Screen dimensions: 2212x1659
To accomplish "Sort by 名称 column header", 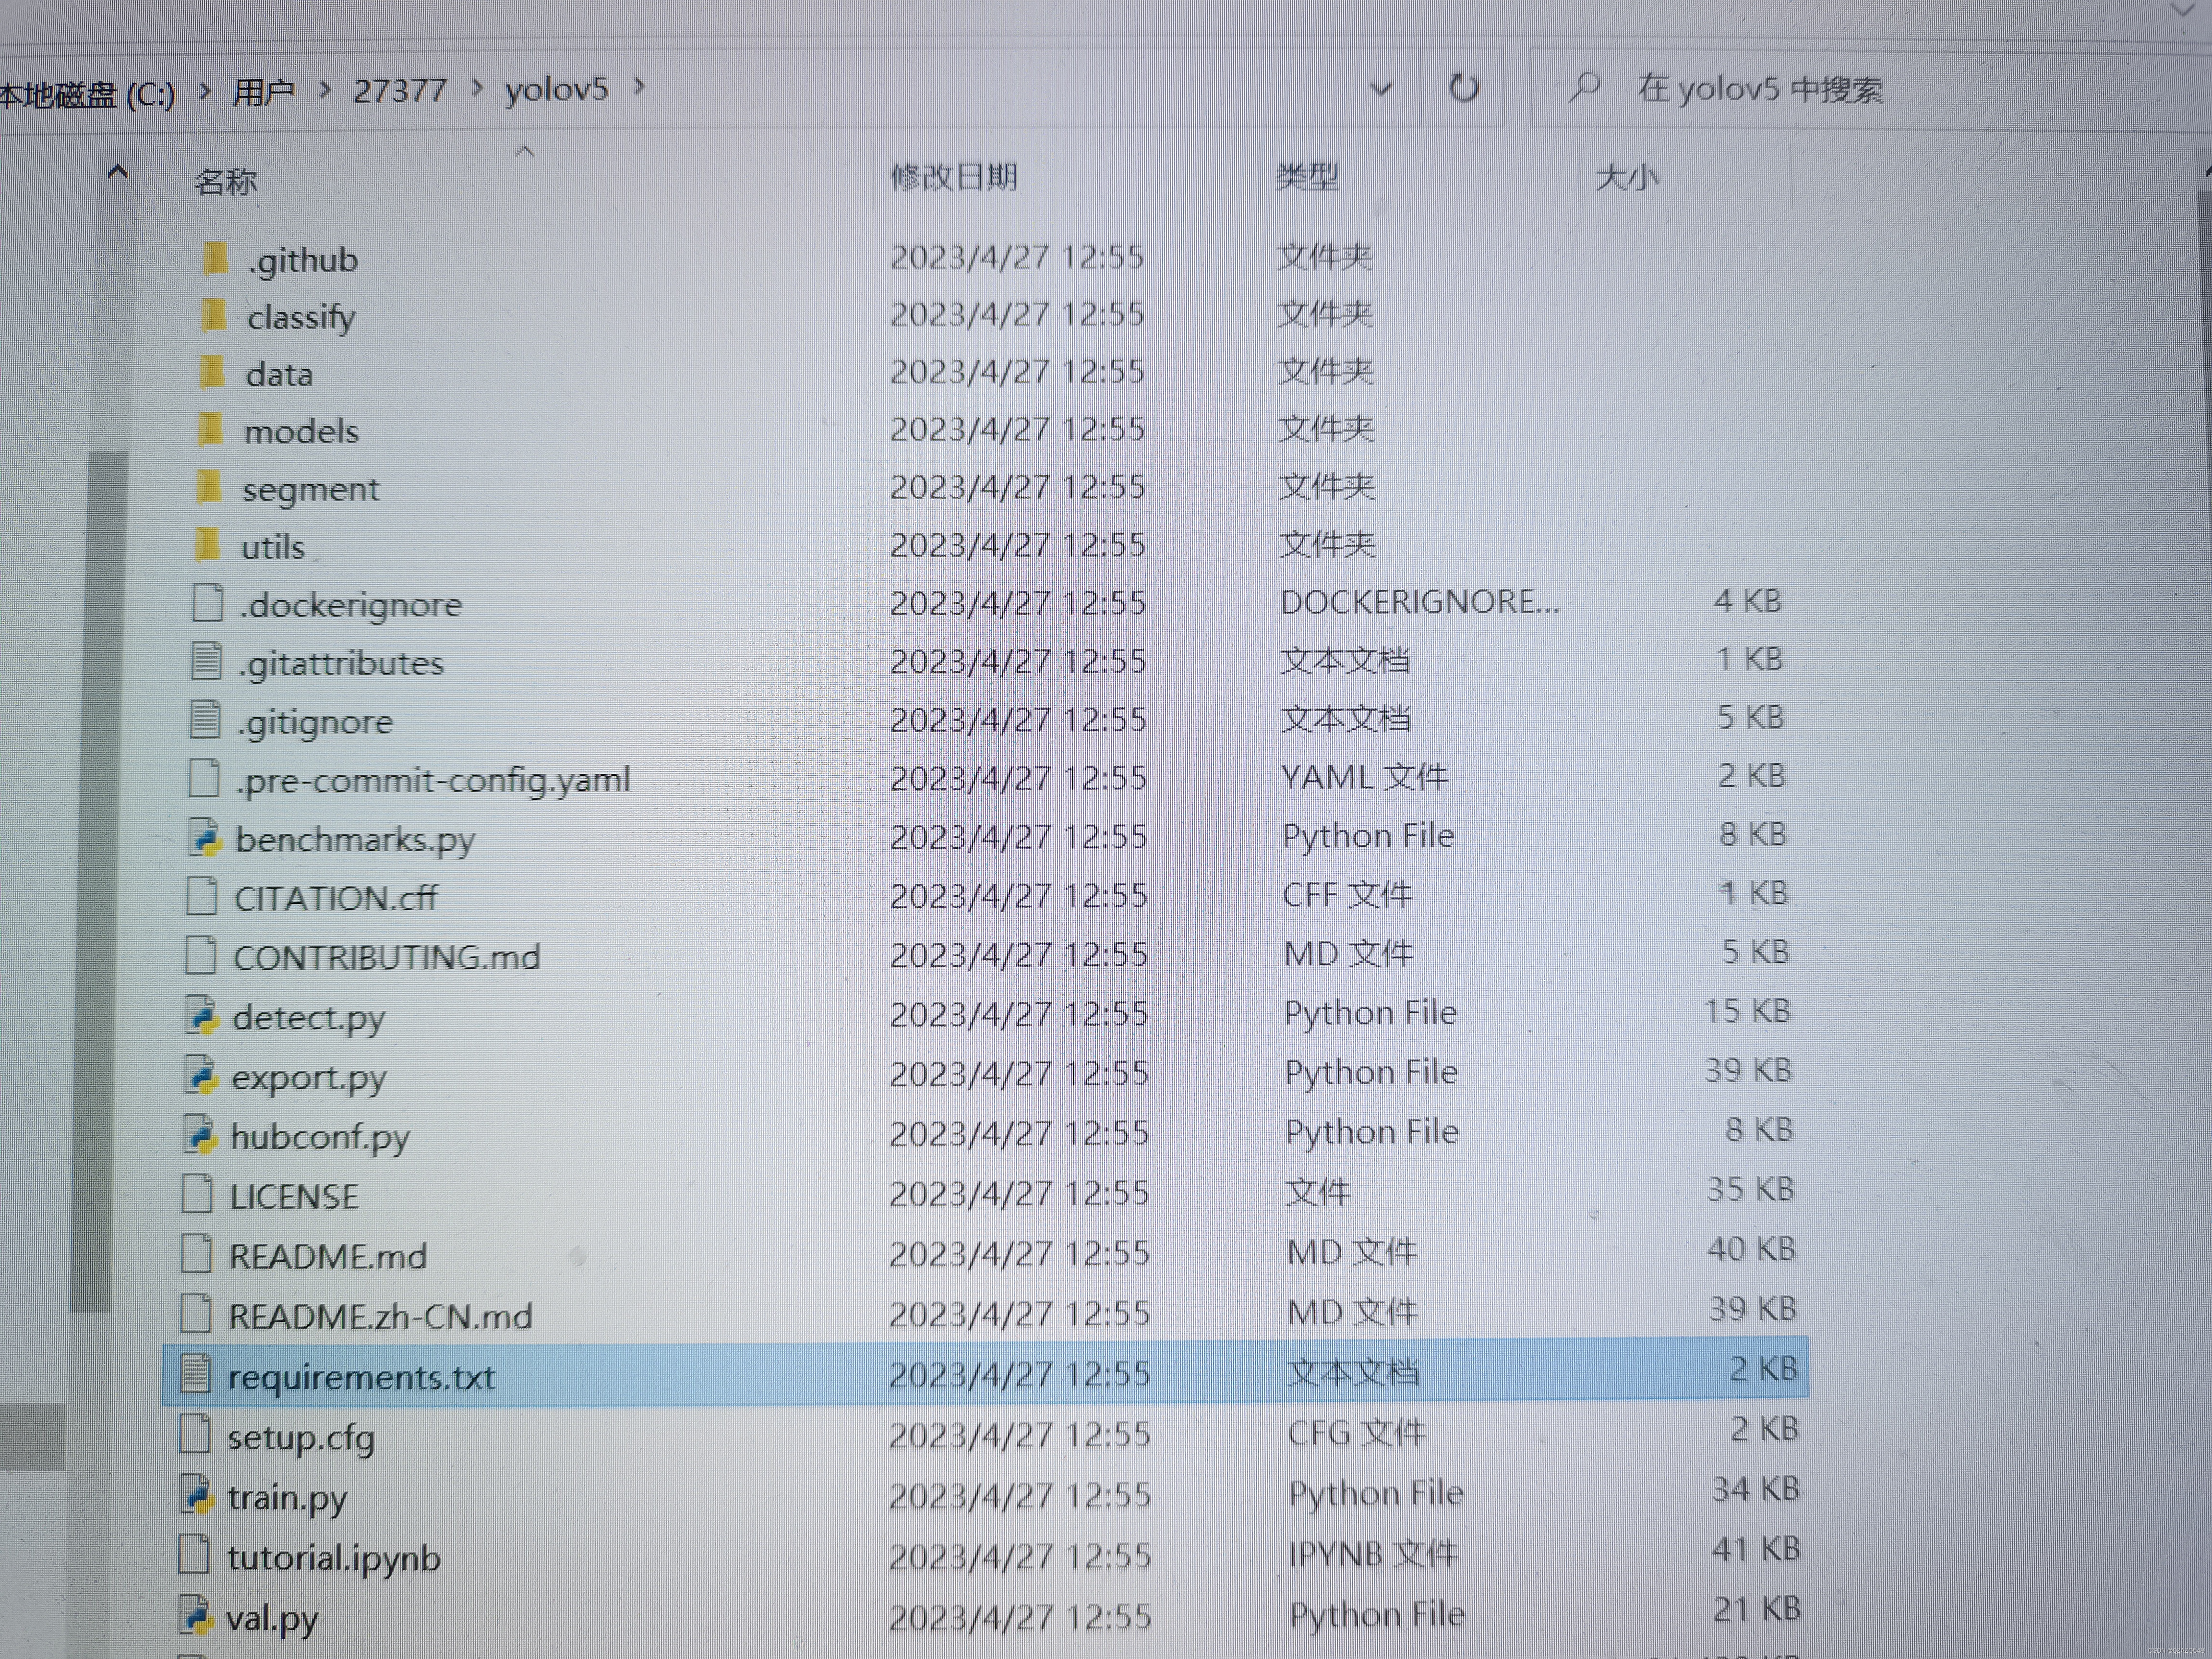I will tap(226, 181).
